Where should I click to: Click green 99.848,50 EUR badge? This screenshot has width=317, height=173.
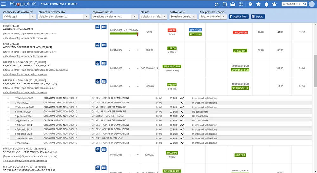click(x=240, y=88)
